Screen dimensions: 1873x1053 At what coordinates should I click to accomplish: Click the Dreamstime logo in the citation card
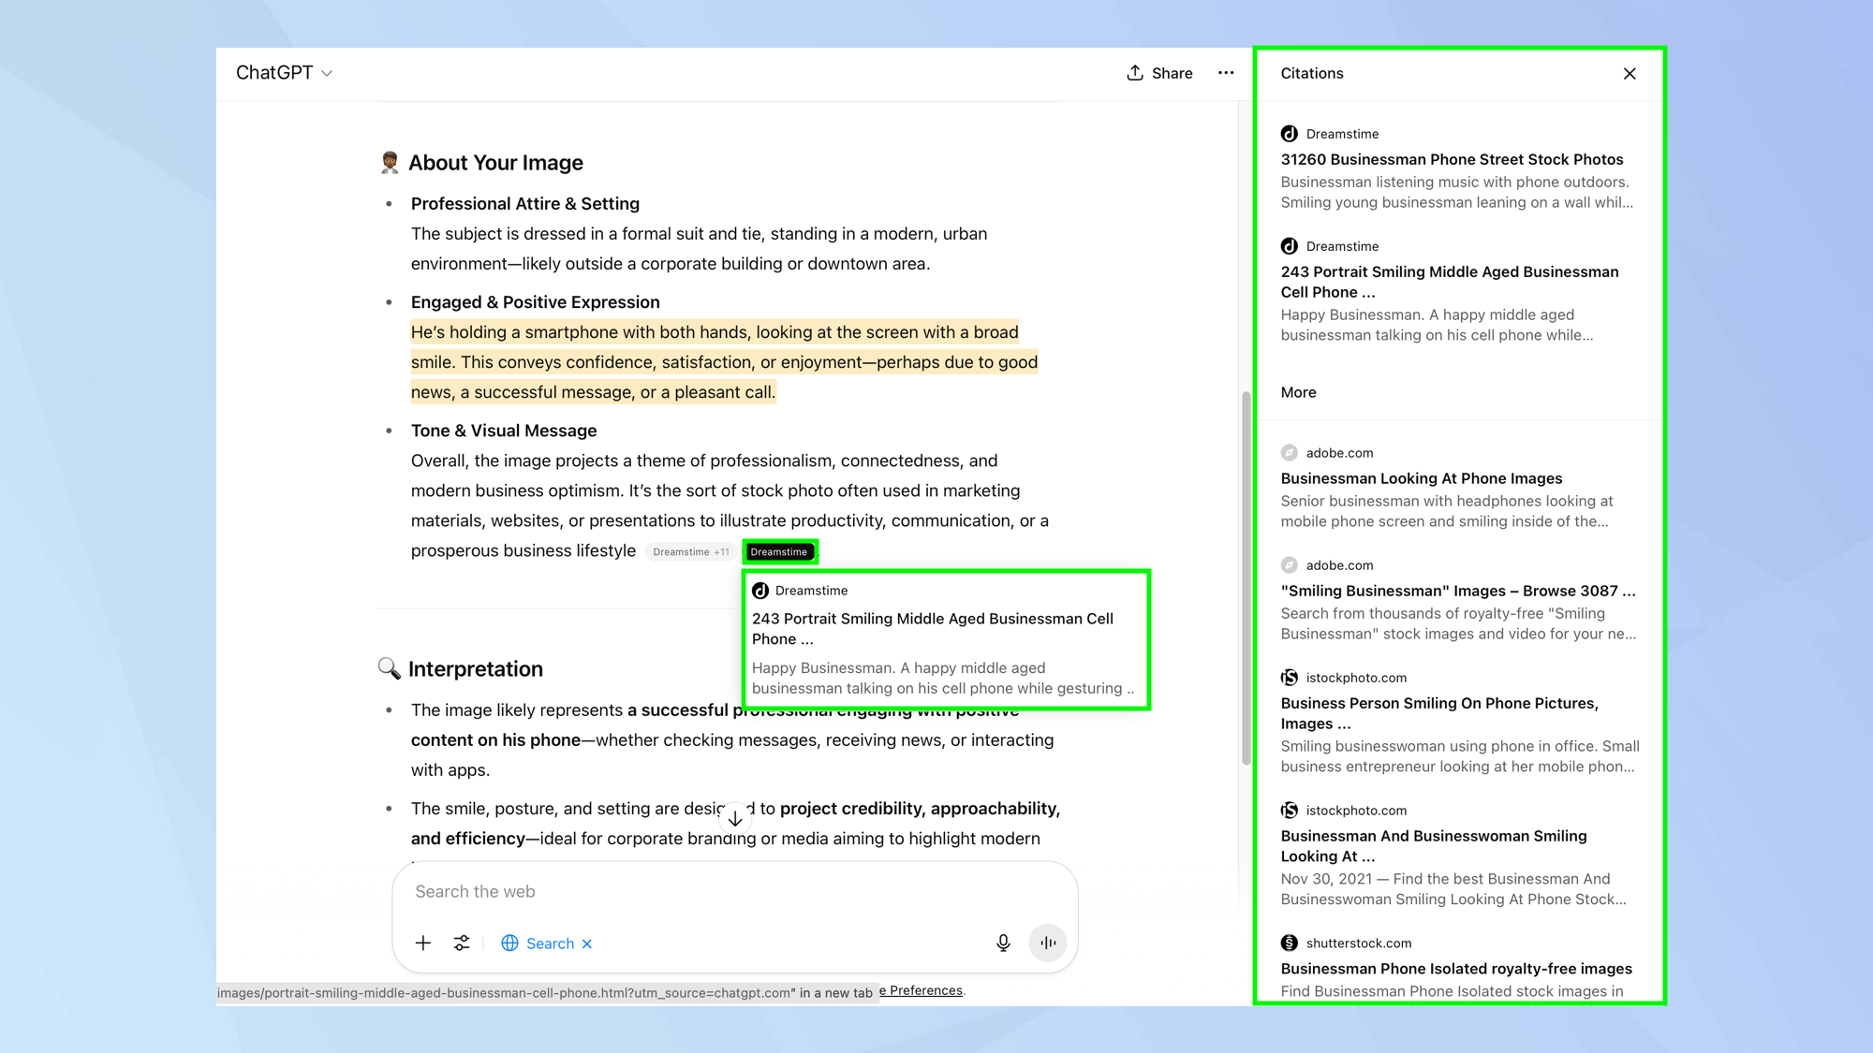[762, 590]
